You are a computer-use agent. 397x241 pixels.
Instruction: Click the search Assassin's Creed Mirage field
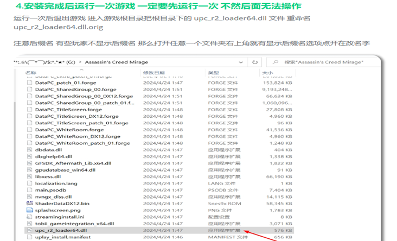[x=323, y=62]
